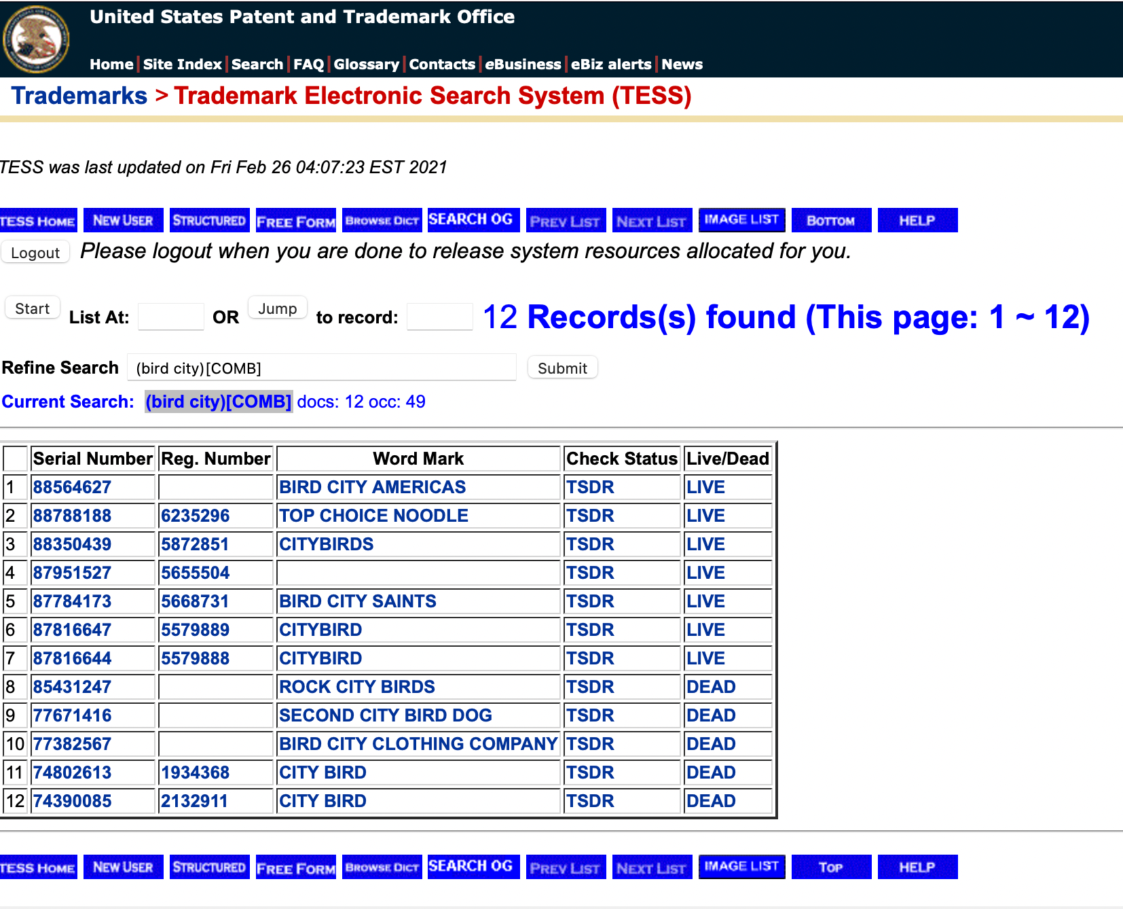Open Glossary in header navigation
Image resolution: width=1123 pixels, height=909 pixels.
(x=367, y=65)
